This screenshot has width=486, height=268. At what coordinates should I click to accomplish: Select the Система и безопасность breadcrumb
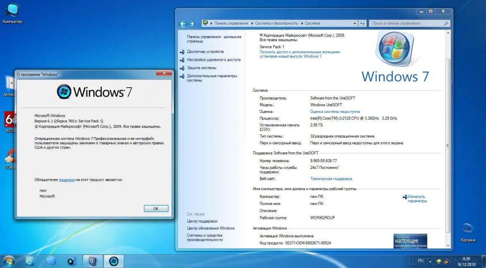coord(277,23)
